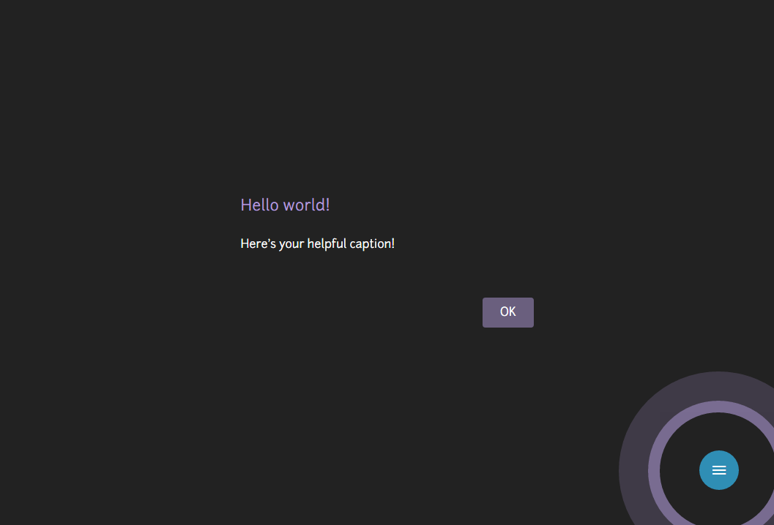This screenshot has height=525, width=774.
Task: Click the "Here's your helpful caption!" text
Action: [317, 244]
